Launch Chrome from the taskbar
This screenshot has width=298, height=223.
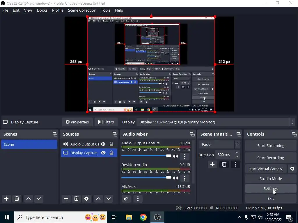click(143, 217)
